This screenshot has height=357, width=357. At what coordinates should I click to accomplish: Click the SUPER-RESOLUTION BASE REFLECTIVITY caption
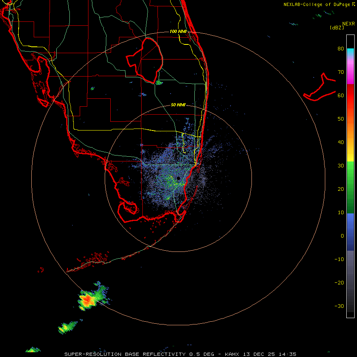[125, 354]
